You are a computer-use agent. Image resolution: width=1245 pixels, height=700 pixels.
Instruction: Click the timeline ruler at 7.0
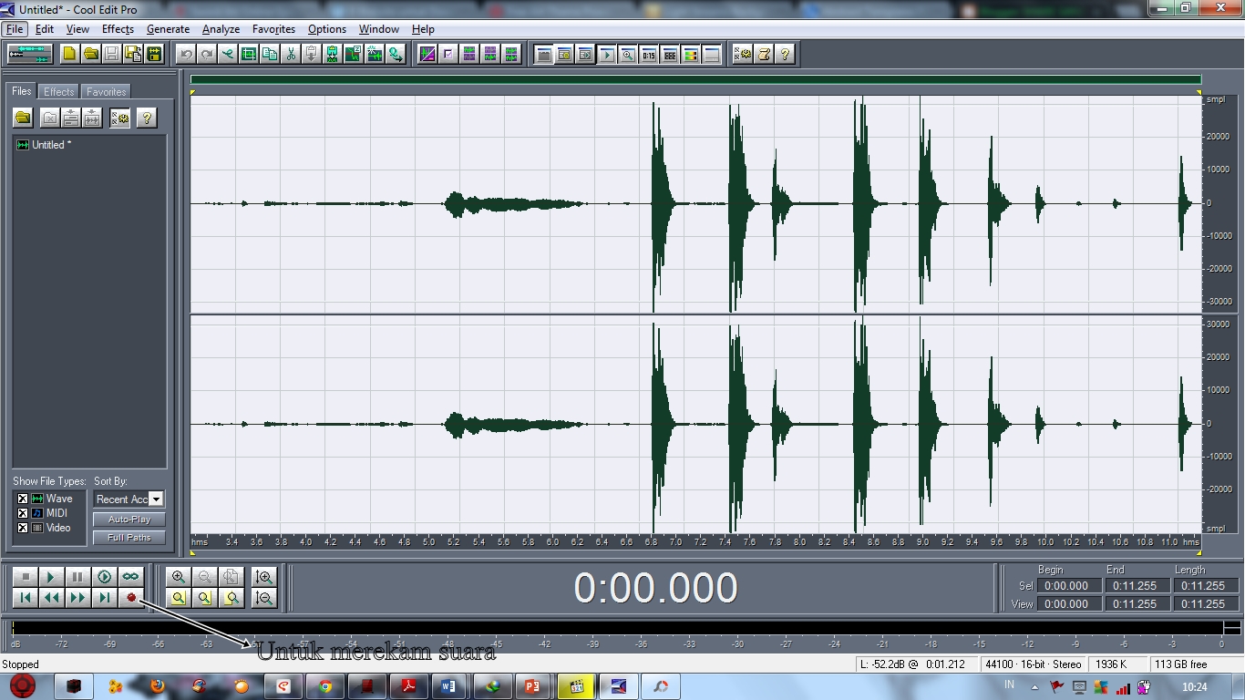coord(675,542)
